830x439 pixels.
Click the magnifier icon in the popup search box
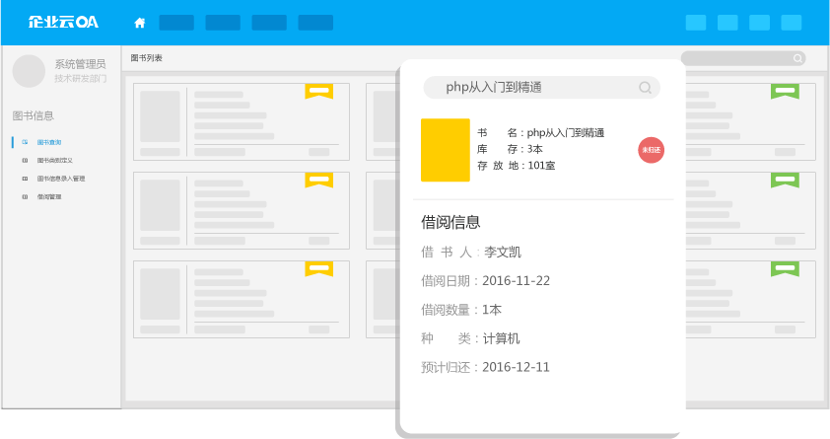click(645, 88)
